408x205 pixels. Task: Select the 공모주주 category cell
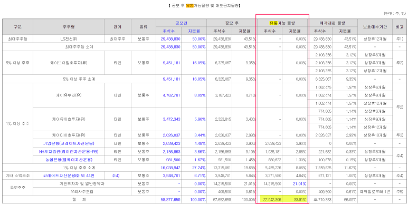click(18, 188)
